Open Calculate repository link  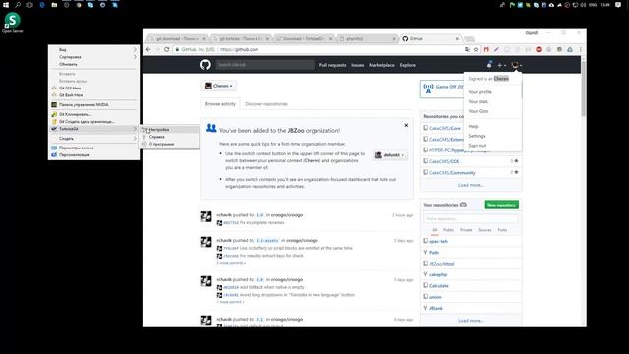[x=439, y=286]
